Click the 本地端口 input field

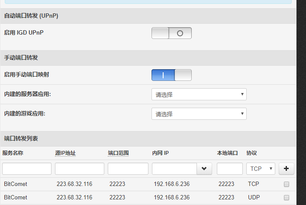(x=230, y=169)
